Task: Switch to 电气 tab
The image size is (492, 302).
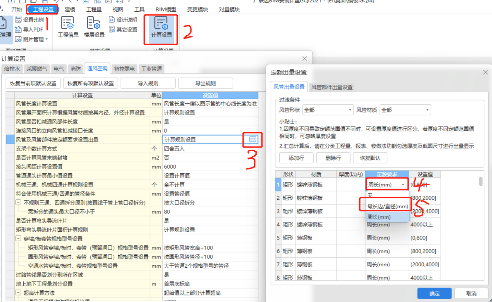Action: pyautogui.click(x=59, y=69)
